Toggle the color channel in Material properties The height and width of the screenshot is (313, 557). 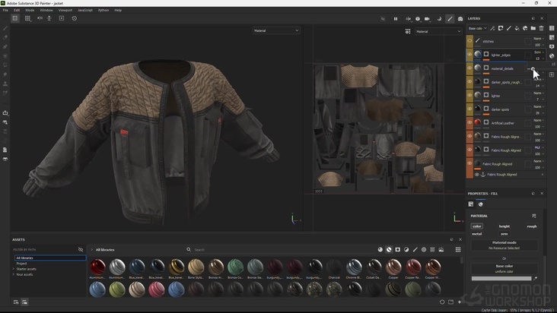476,226
